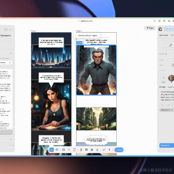174x174 pixels.
Task: Click the right arrow in left panel field
Action: point(9,63)
